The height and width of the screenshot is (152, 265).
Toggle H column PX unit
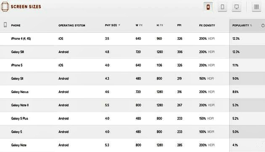coord(162,25)
